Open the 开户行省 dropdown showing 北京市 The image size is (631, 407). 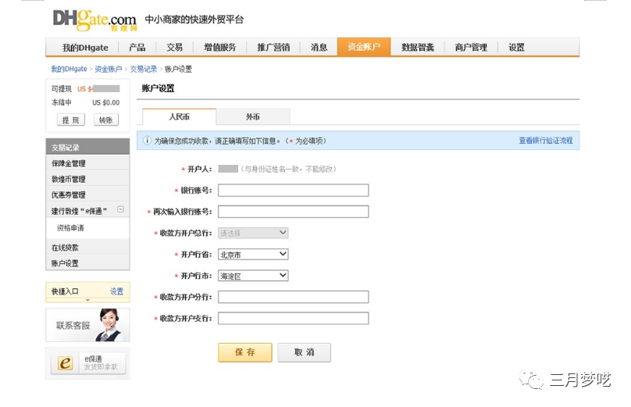(253, 255)
